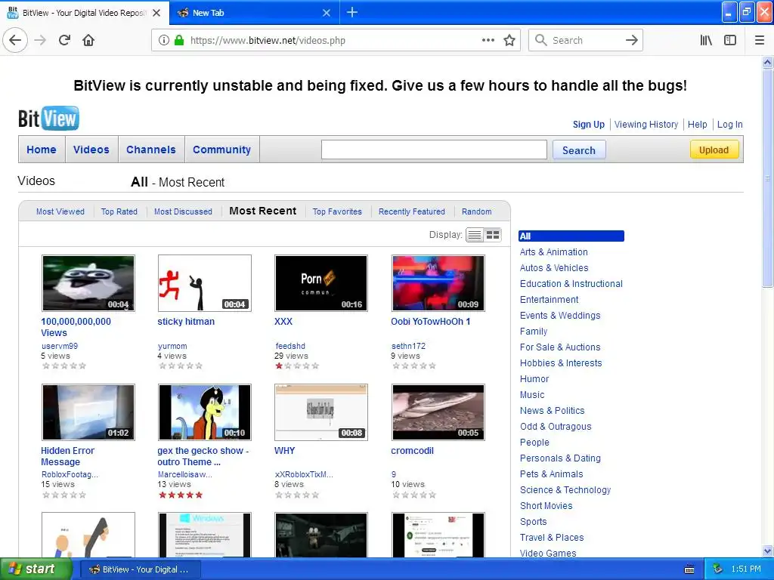
Task: Open the Oobi YoTowHoOh 1 thumbnail
Action: tap(438, 283)
